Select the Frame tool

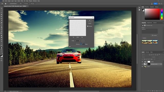click(2, 19)
